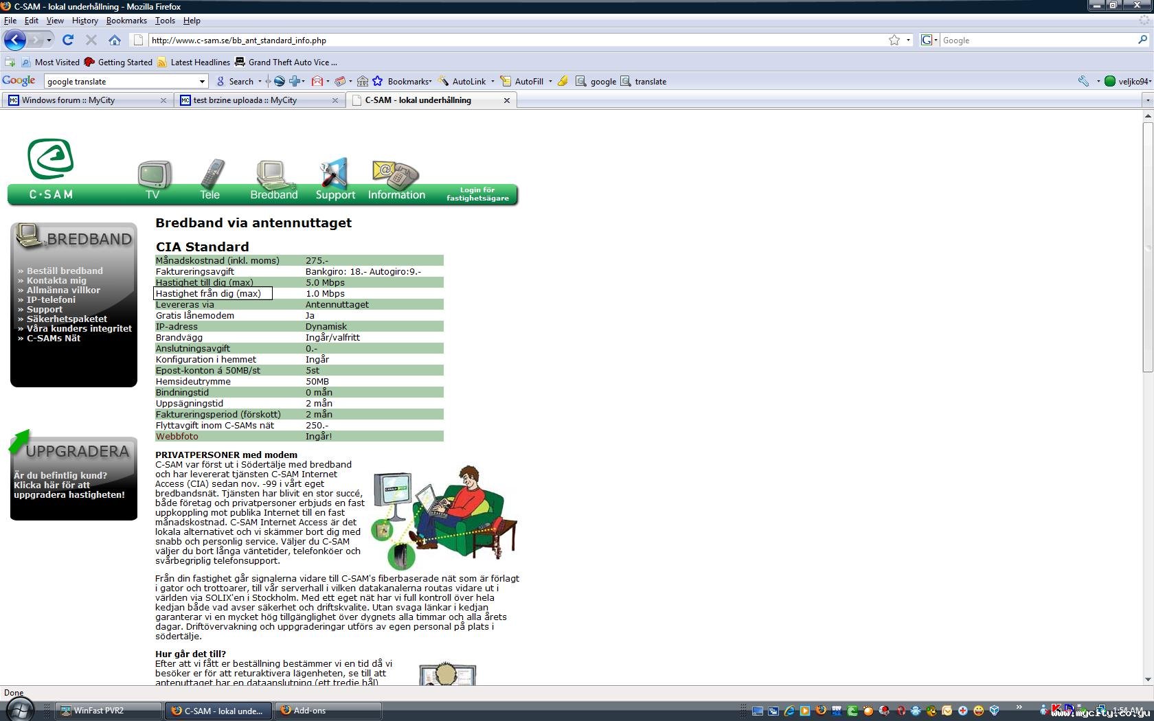Viewport: 1154px width, 721px height.
Task: Click the Google search field at top right
Action: 1039,40
